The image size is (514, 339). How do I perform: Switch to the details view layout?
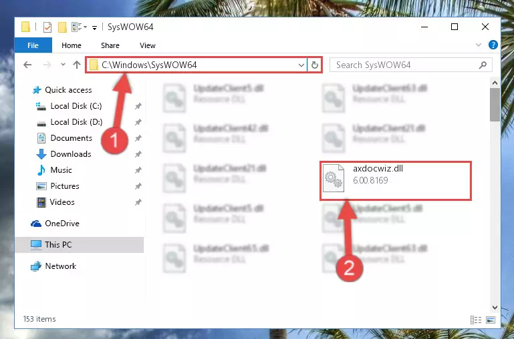pos(476,320)
